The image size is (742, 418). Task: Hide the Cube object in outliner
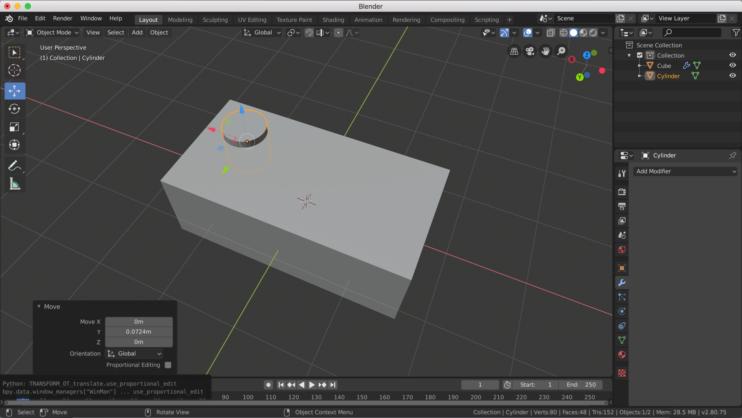click(x=733, y=65)
